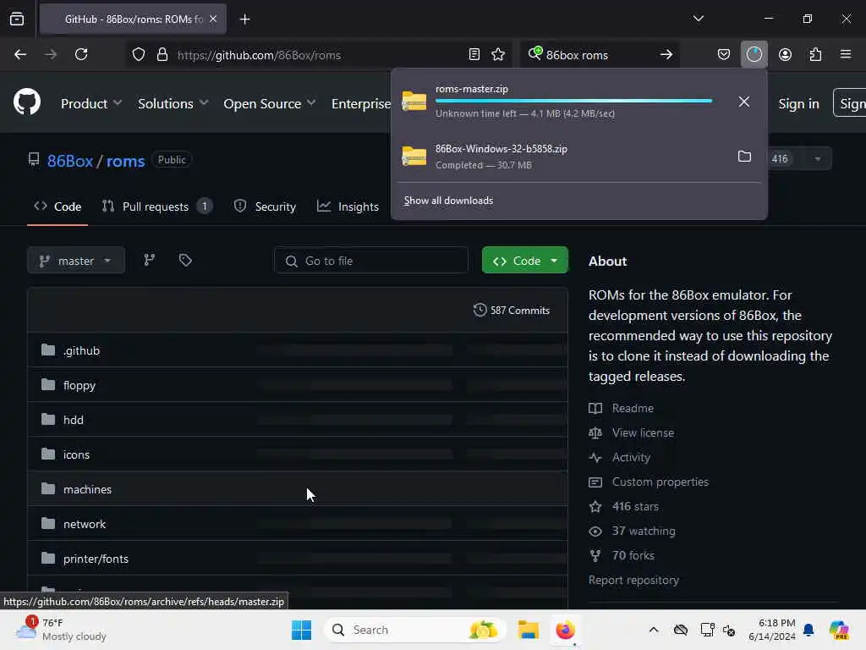Viewport: 866px width, 650px height.
Task: Open the tracking protection shield icon
Action: point(139,54)
